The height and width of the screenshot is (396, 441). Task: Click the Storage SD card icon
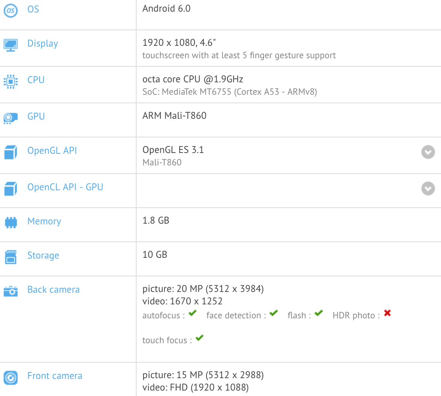11,257
